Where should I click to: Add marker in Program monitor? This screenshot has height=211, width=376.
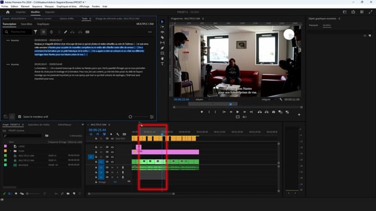202,112
